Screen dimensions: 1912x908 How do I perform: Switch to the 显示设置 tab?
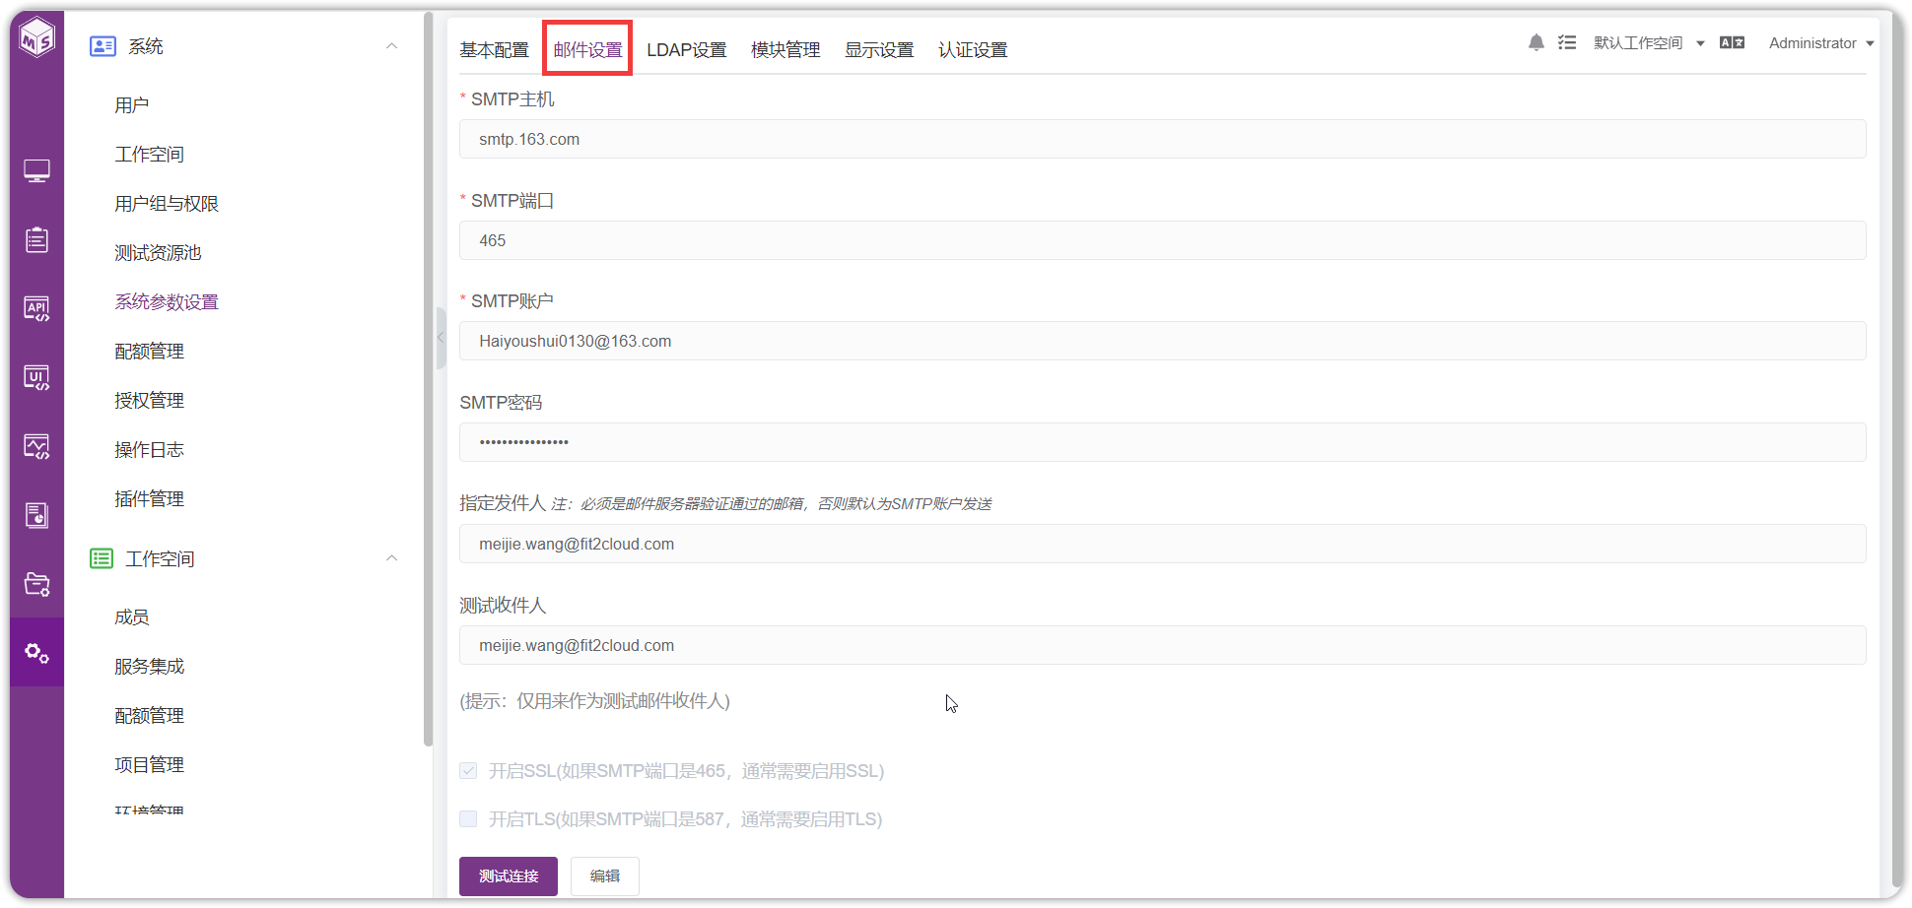click(879, 49)
